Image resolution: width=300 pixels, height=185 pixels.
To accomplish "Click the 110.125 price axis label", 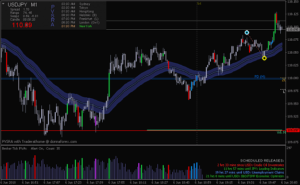I will [293, 14].
